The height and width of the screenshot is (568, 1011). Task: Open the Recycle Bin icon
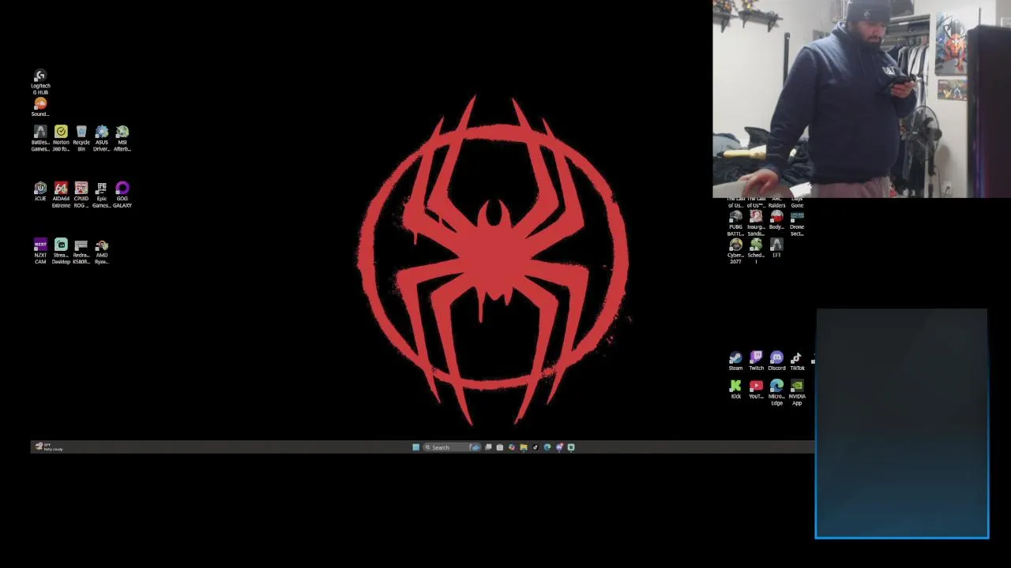coord(81,138)
